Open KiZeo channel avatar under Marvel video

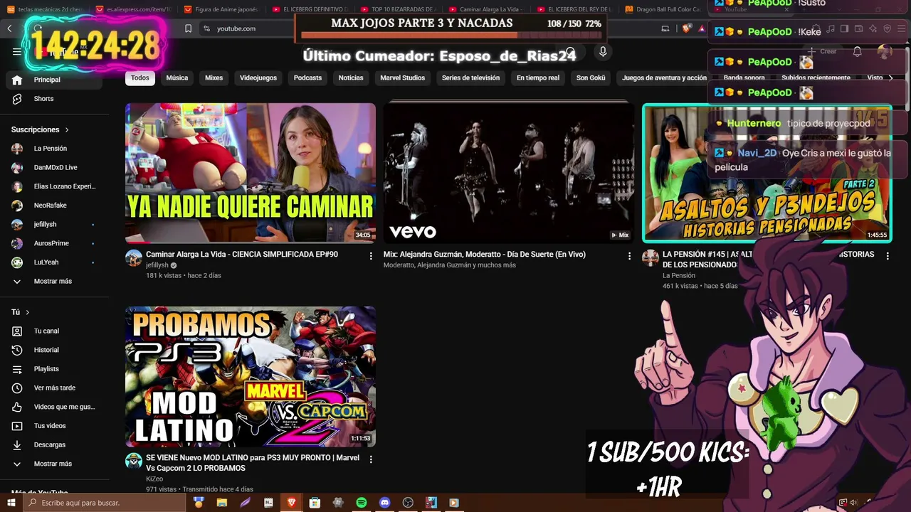[134, 462]
